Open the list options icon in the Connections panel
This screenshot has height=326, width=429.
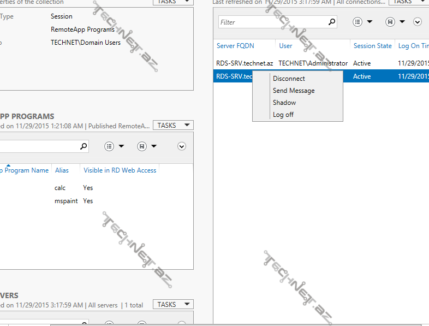click(x=357, y=22)
